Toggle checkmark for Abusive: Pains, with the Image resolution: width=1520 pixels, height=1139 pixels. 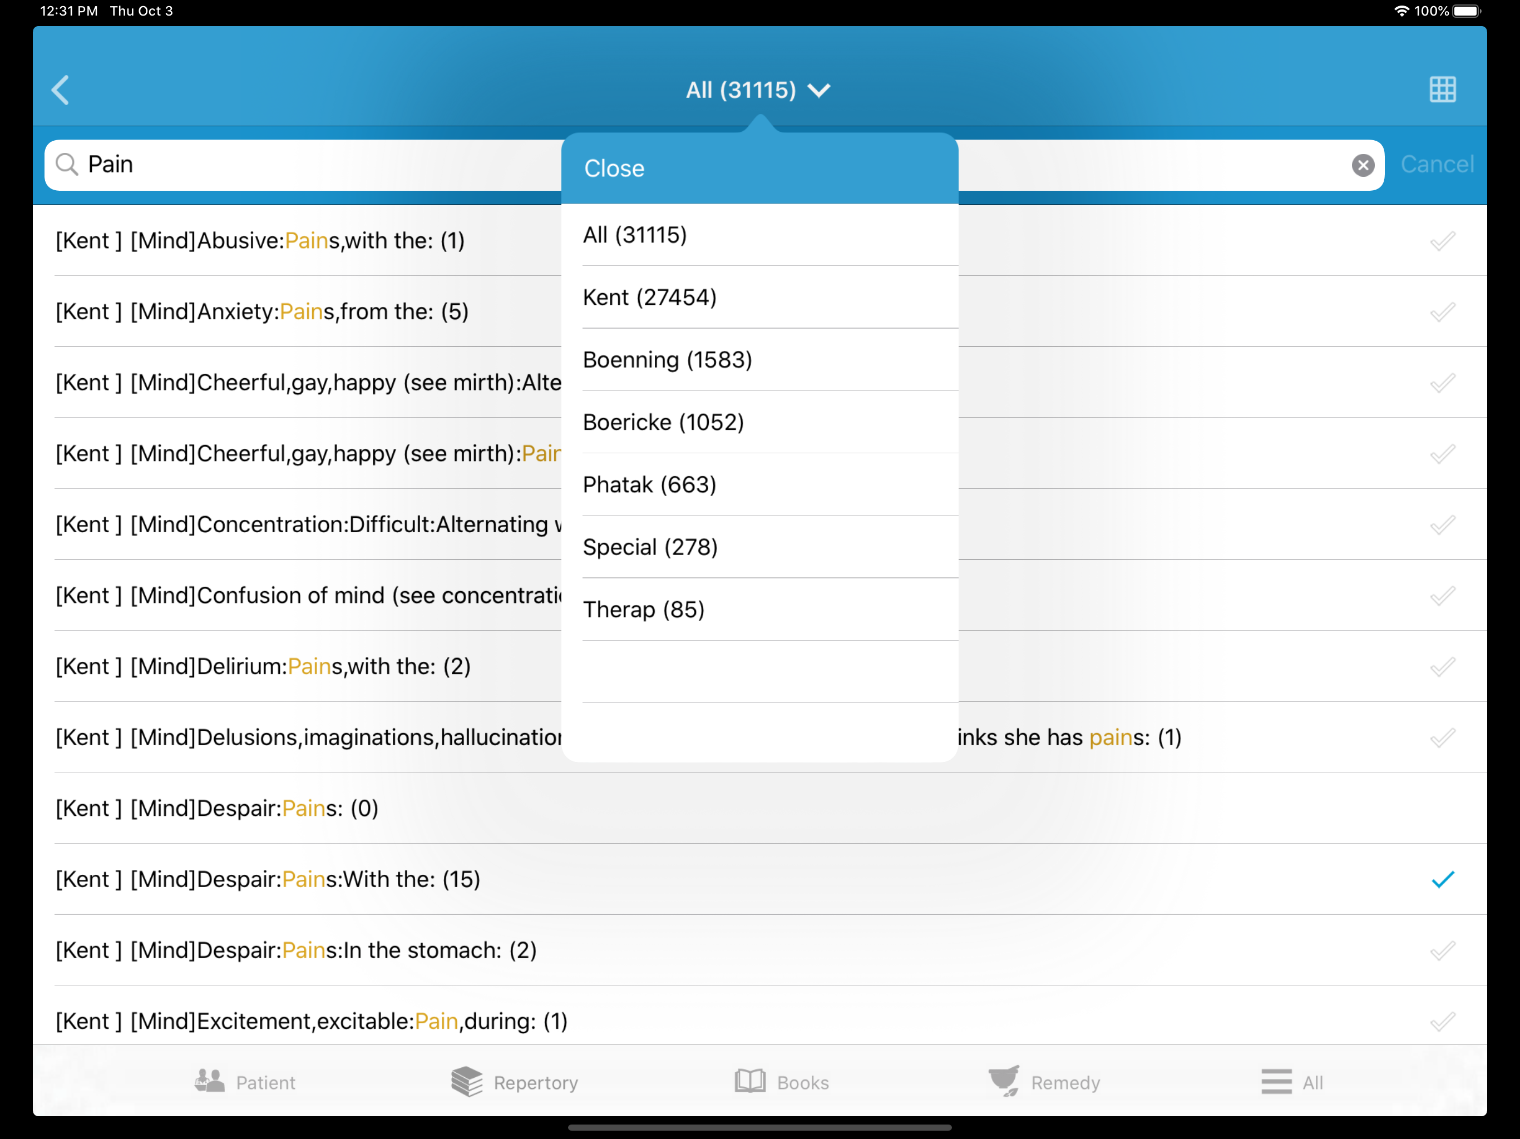point(1442,241)
